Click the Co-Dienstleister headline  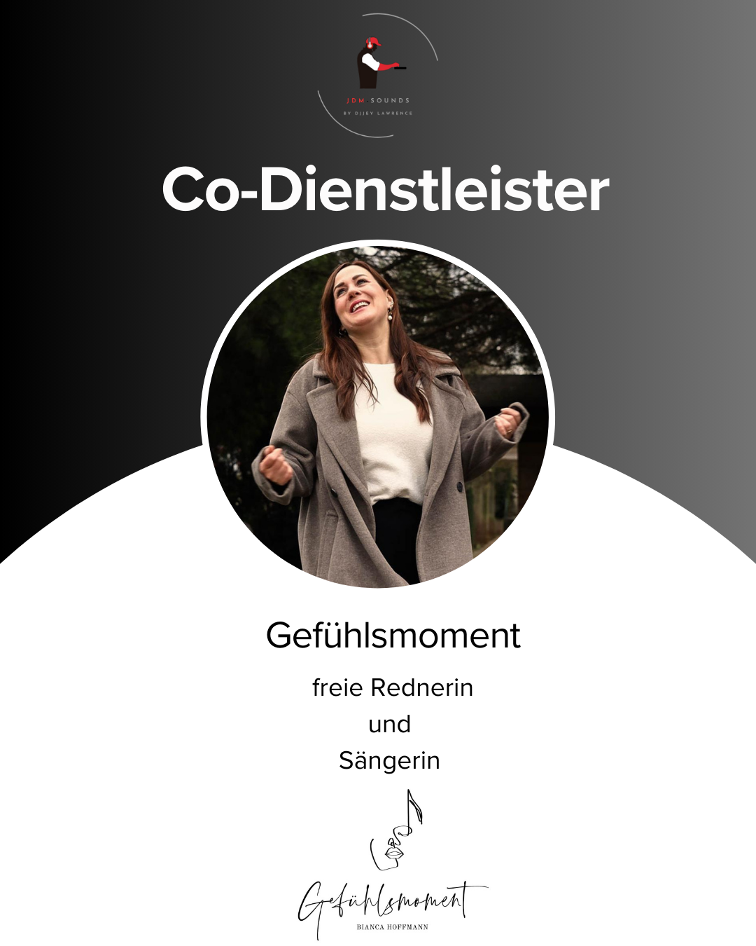pos(386,190)
